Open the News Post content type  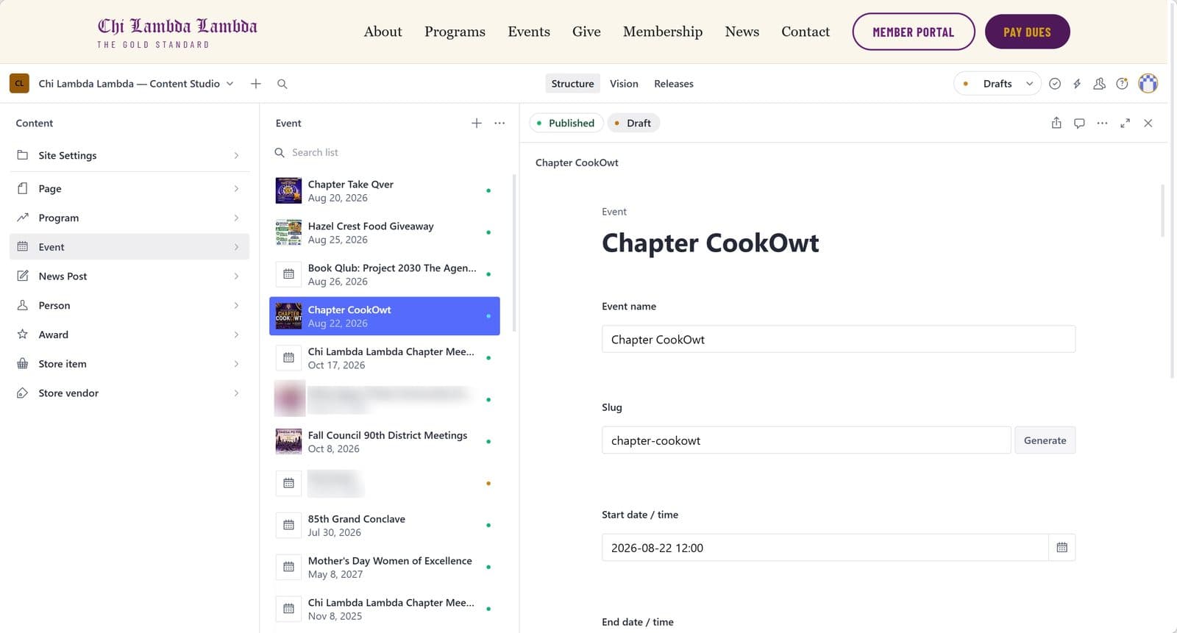coord(129,276)
